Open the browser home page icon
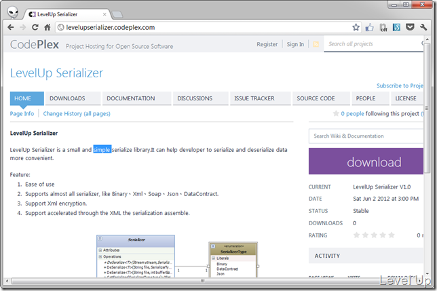The width and height of the screenshot is (437, 291). pyautogui.click(x=47, y=27)
